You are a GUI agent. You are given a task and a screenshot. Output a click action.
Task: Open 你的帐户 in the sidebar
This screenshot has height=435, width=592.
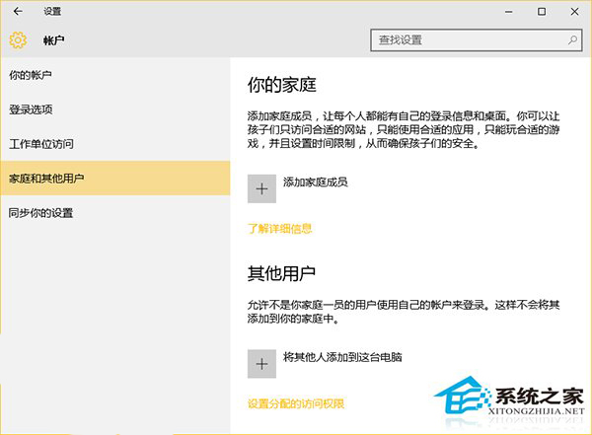(x=115, y=75)
